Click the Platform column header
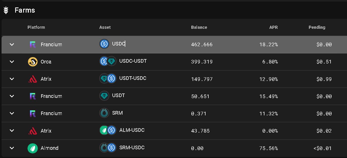This screenshot has width=347, height=158. coord(36,27)
